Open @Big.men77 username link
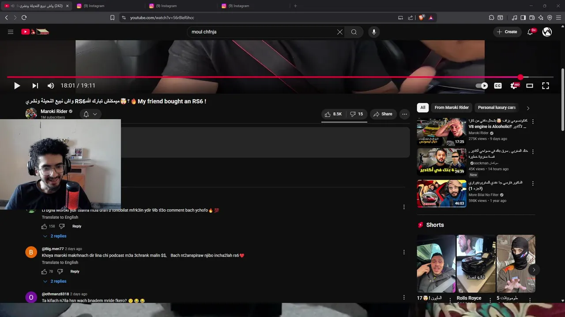Screen dimensions: 565x317 pyautogui.click(x=53, y=249)
